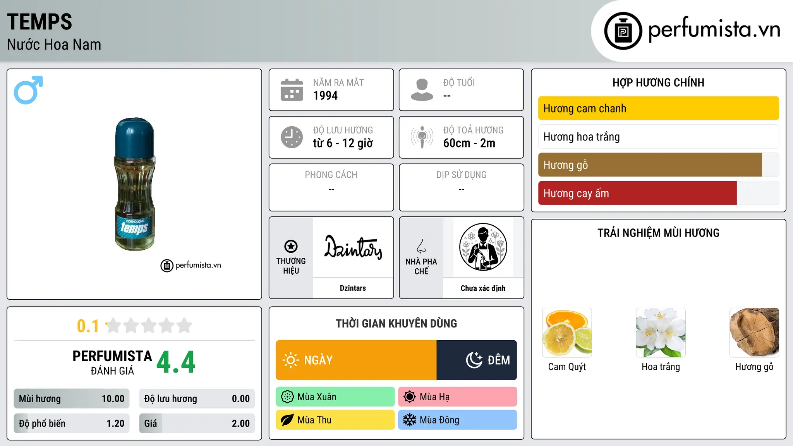Click the release year 1994

pos(325,96)
